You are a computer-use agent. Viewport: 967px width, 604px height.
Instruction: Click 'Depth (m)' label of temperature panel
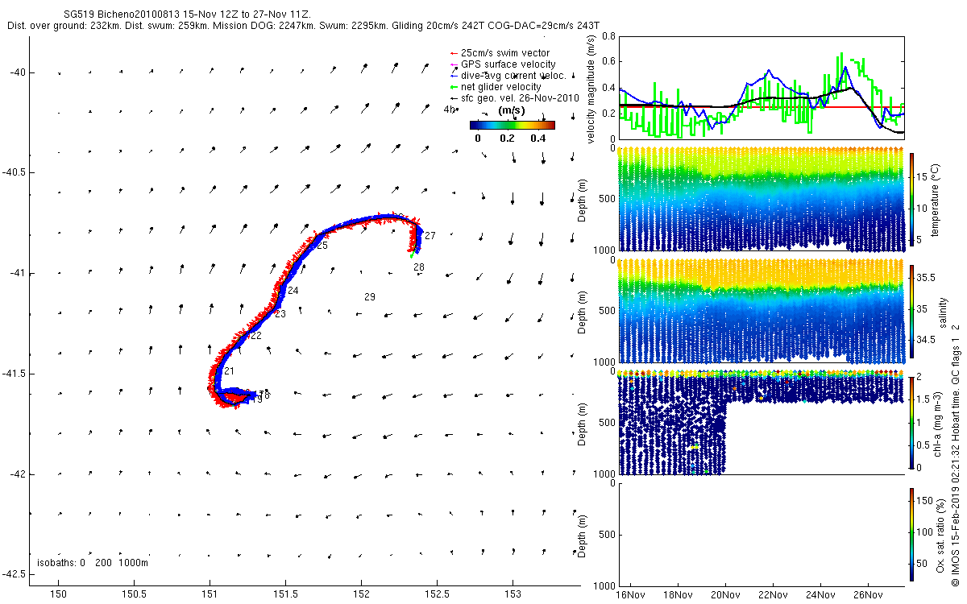click(583, 200)
